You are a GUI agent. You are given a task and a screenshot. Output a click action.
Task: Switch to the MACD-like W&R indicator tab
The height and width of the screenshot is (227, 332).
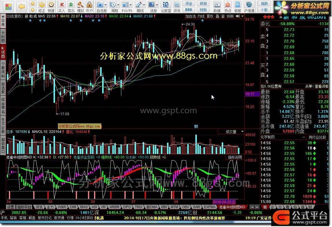(62, 207)
